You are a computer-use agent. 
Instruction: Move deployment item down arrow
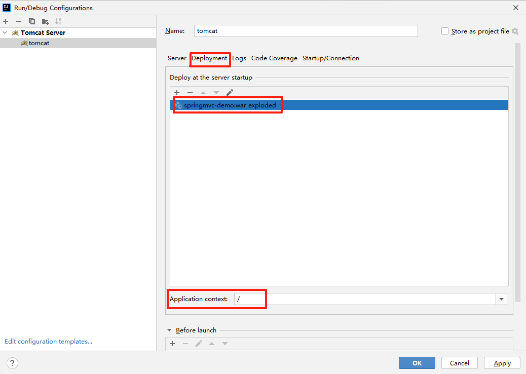(x=216, y=93)
